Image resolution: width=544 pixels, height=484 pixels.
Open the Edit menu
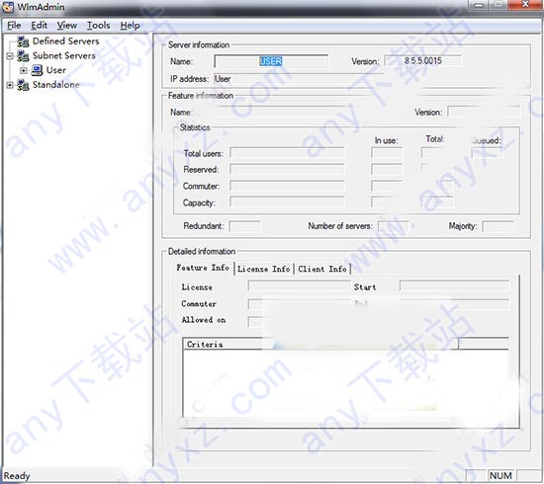click(x=39, y=26)
